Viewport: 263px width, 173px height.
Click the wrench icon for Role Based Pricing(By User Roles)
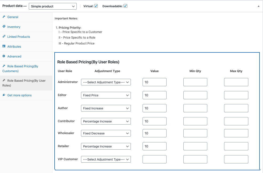click(x=4, y=80)
